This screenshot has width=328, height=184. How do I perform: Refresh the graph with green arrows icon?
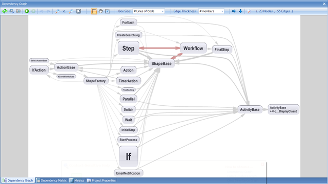coord(5,11)
